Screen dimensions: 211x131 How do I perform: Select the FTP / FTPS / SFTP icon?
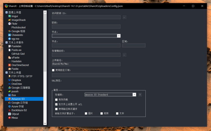(9, 76)
